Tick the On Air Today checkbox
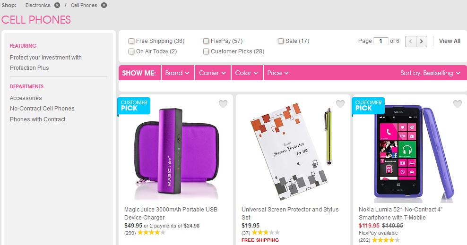 point(131,51)
